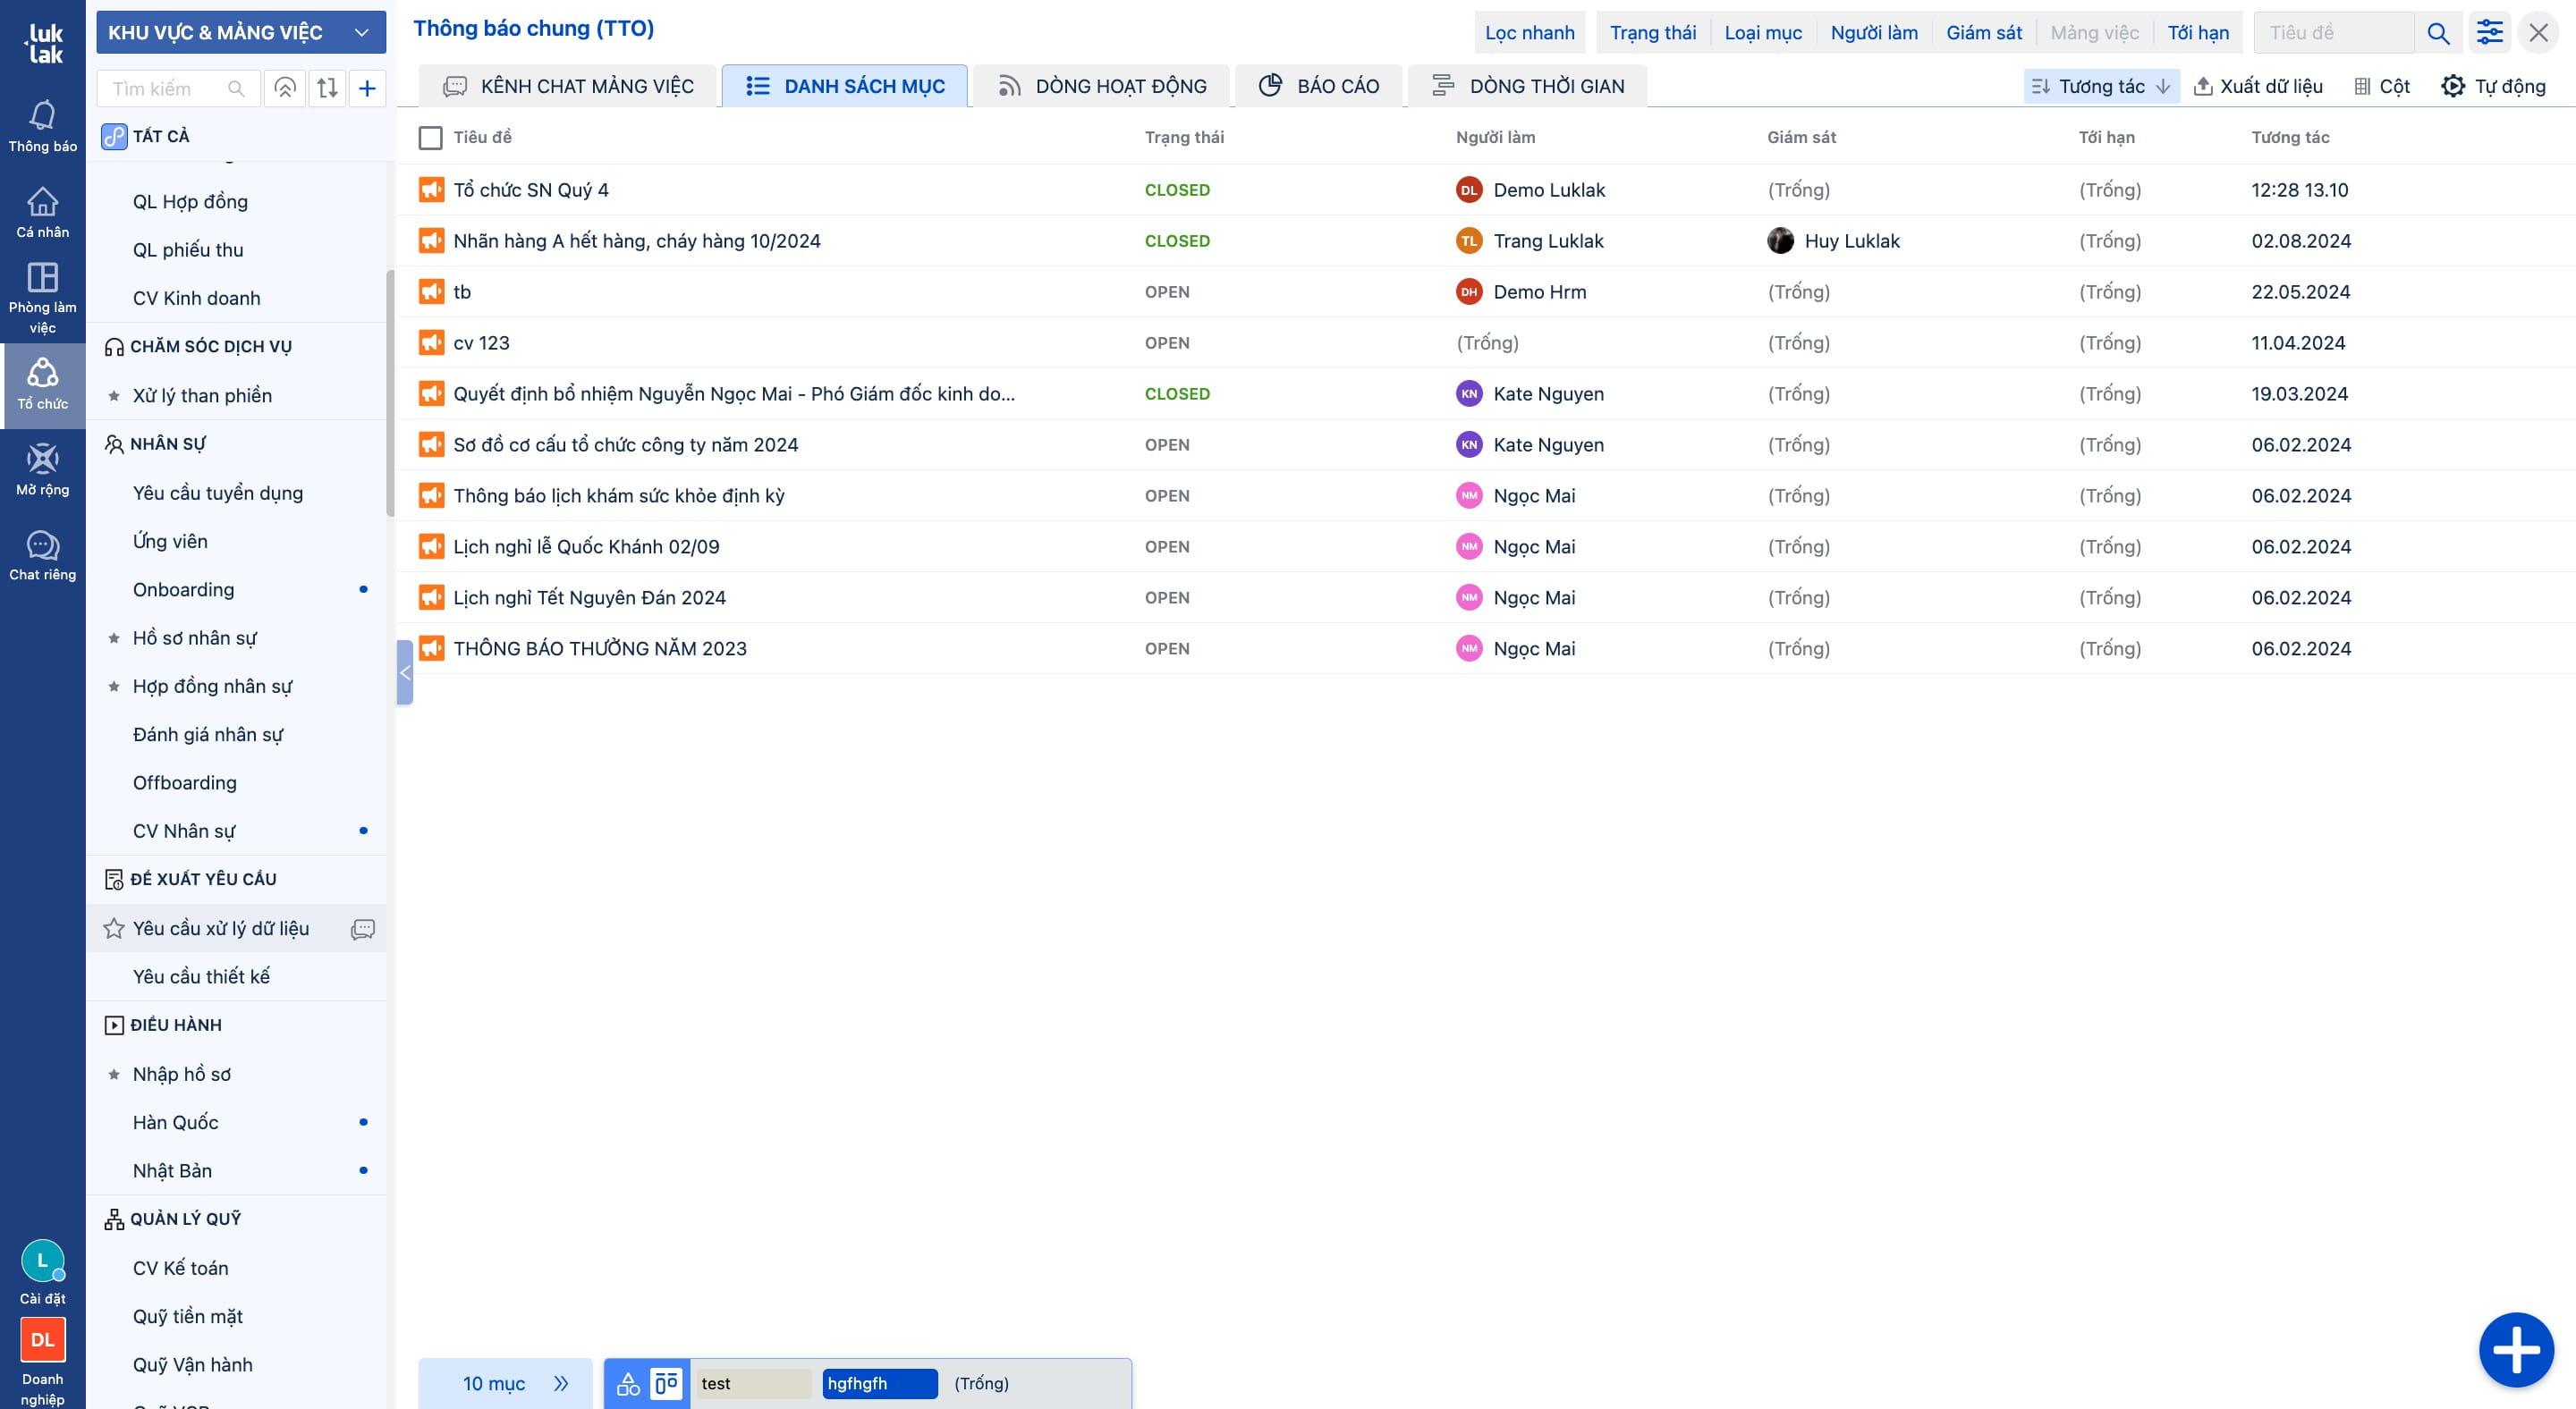Image resolution: width=2576 pixels, height=1409 pixels.
Task: Open the Tương tác sort dropdown
Action: coord(2102,86)
